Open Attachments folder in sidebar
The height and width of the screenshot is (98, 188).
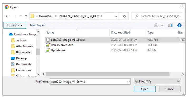[x=25, y=46]
